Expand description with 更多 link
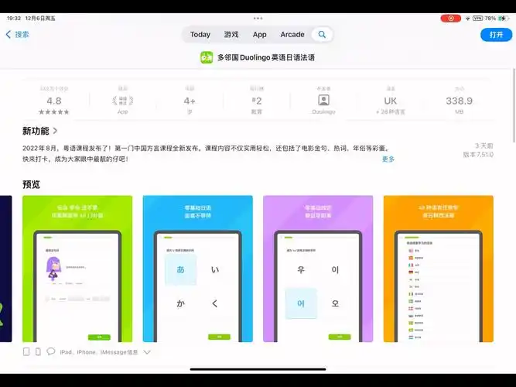 tap(388, 159)
